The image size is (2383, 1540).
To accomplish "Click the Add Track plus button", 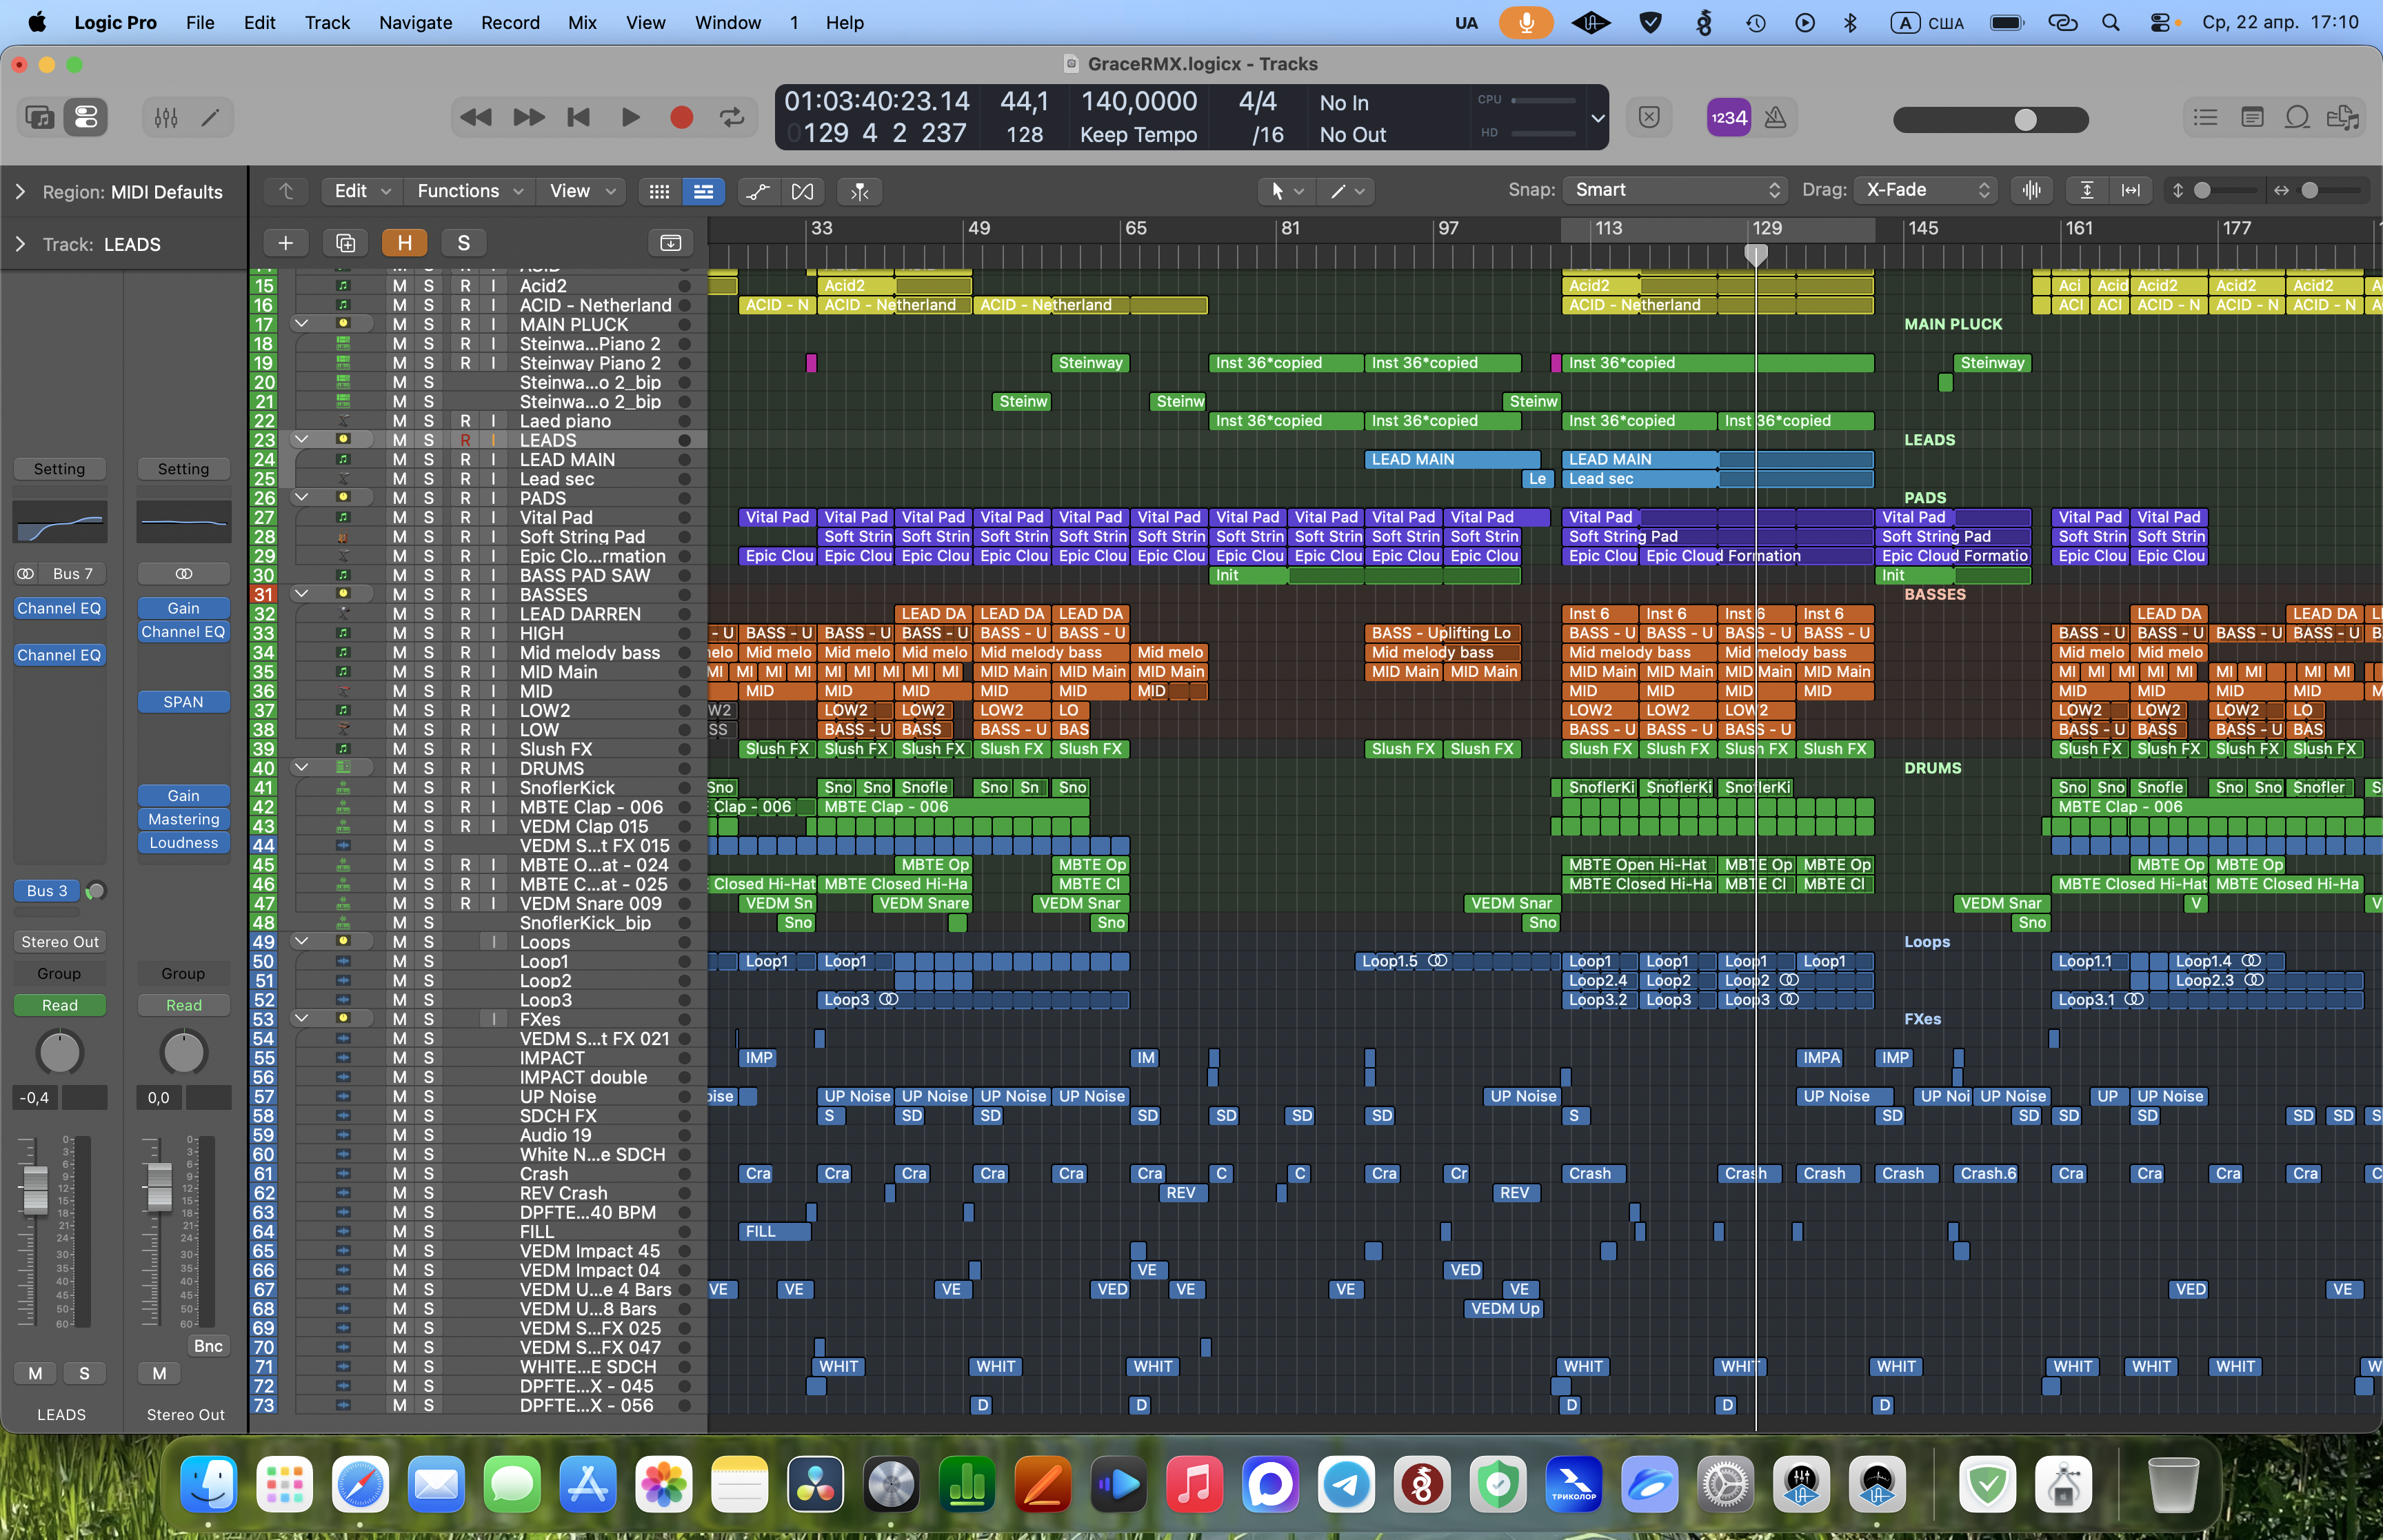I will (x=285, y=243).
